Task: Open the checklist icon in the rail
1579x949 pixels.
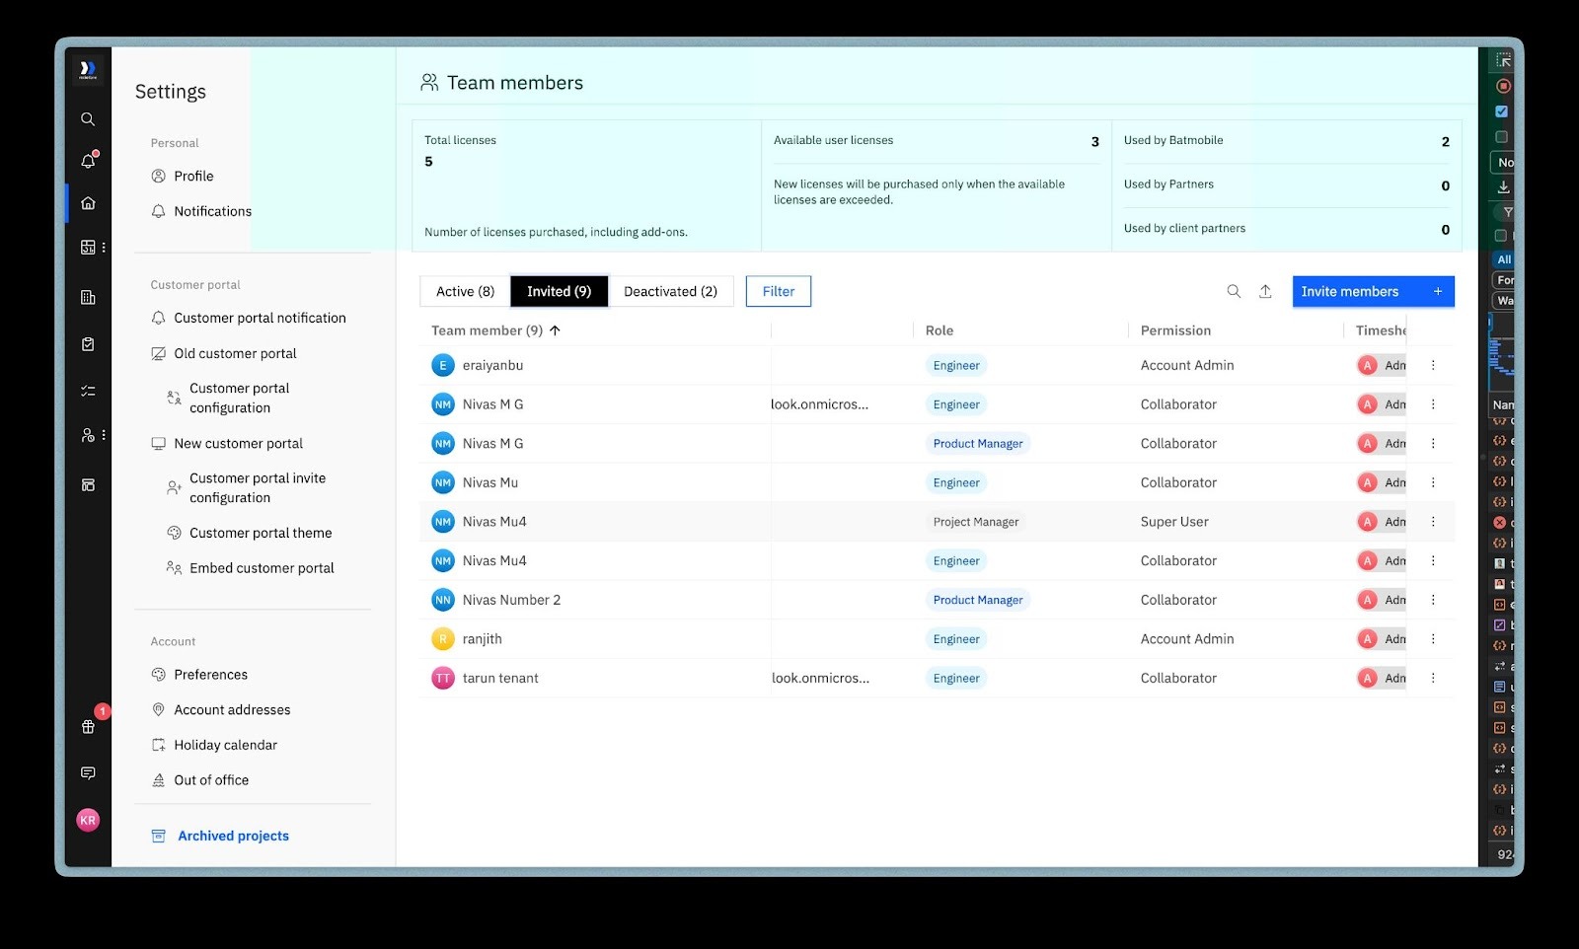Action: [x=88, y=391]
